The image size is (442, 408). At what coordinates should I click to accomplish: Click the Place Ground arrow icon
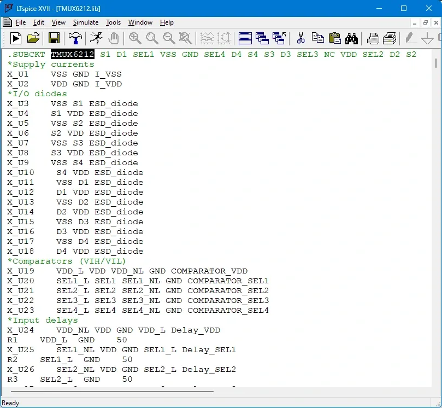coord(427,38)
